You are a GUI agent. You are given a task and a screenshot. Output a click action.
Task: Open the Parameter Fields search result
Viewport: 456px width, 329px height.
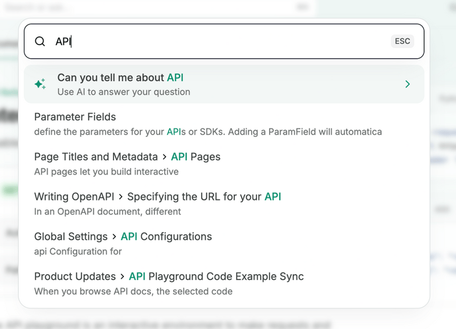tap(75, 117)
